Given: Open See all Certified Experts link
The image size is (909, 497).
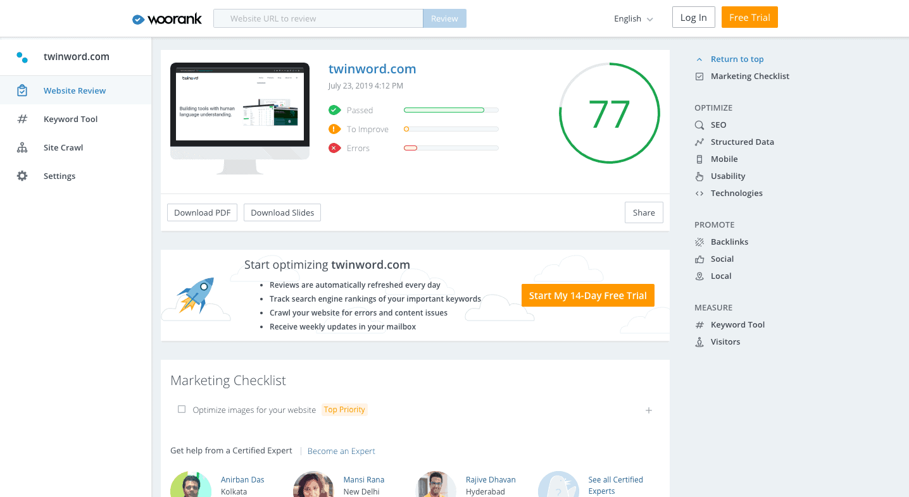Looking at the screenshot, I should click(x=615, y=485).
